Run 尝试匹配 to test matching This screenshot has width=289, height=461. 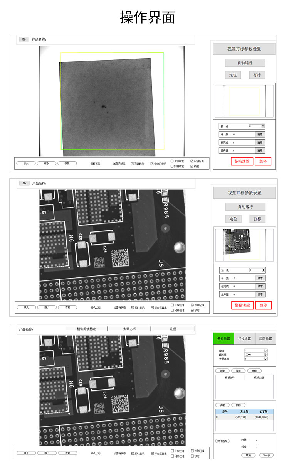click(x=222, y=441)
